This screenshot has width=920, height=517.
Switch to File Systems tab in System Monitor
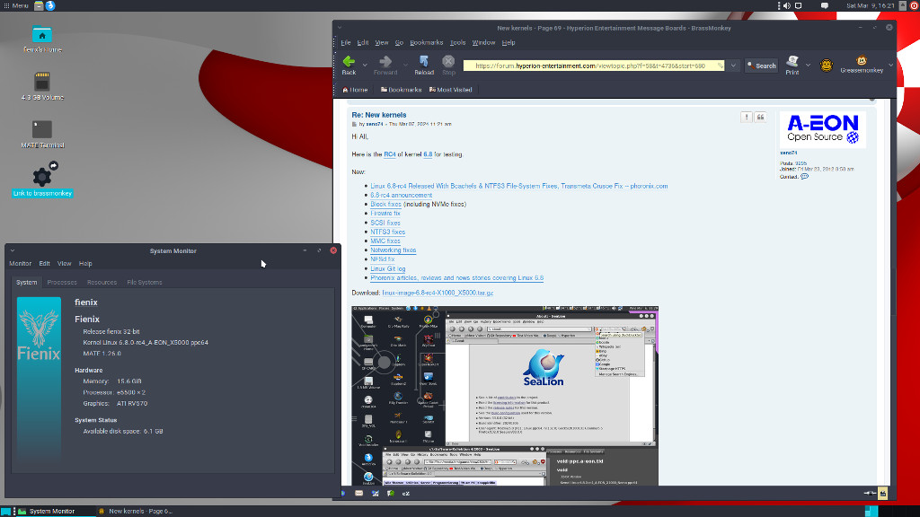(145, 282)
